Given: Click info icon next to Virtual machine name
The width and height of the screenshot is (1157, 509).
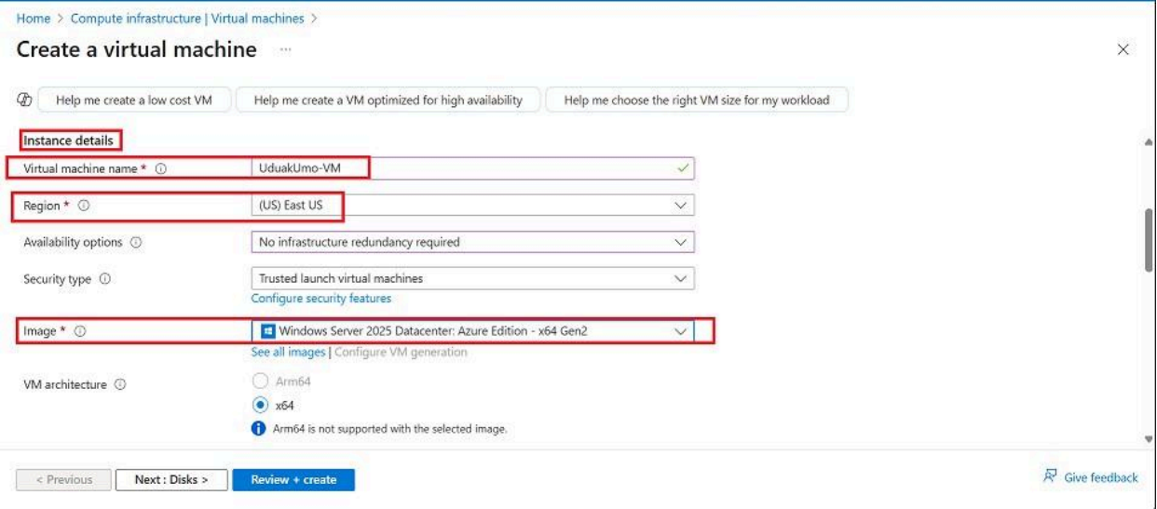Looking at the screenshot, I should click(160, 168).
